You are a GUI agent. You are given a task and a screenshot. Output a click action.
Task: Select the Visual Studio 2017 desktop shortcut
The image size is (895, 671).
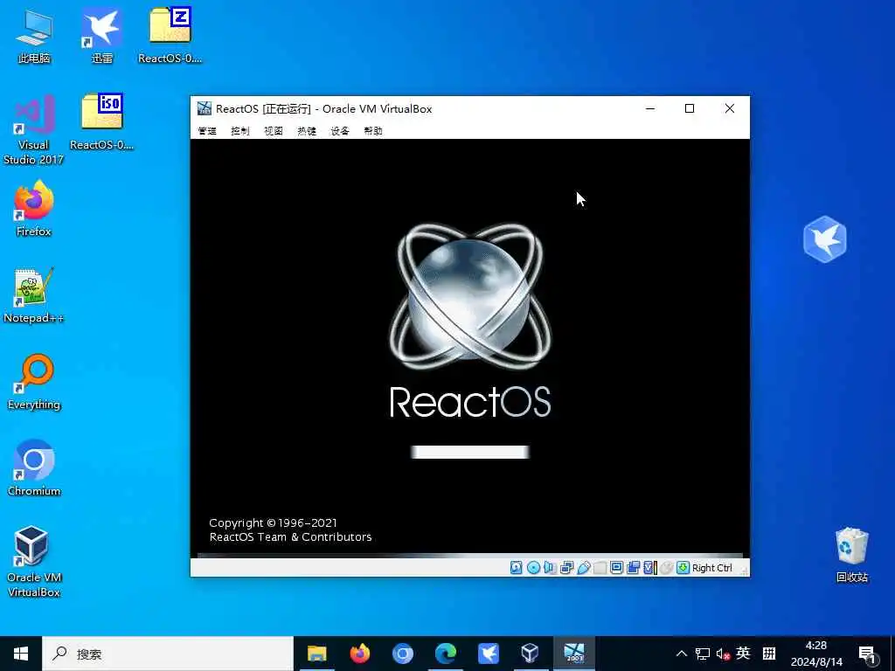pyautogui.click(x=34, y=130)
